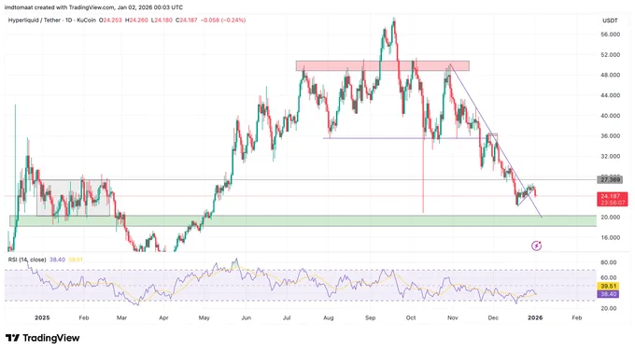This screenshot has width=635, height=352.
Task: Click the 44.000 price axis value
Action: click(611, 95)
